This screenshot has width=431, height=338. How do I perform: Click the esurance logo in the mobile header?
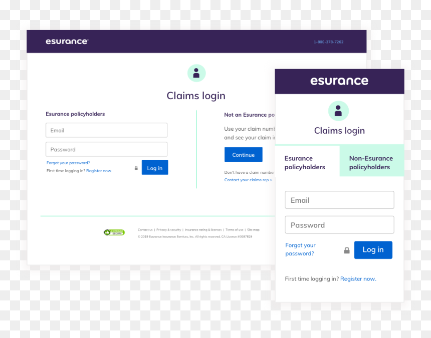[x=339, y=81]
